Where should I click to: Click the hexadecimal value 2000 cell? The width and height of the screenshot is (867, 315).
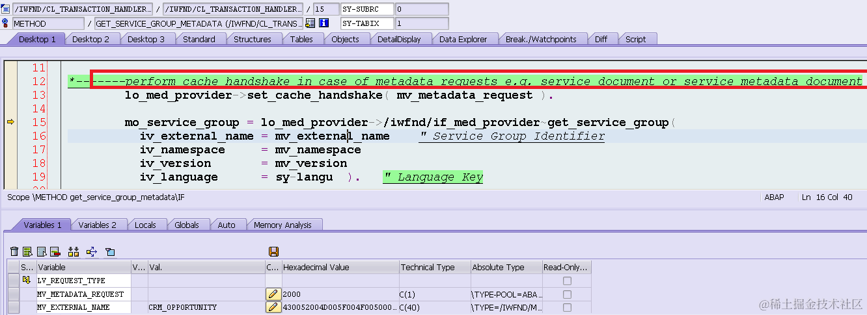tap(340, 294)
